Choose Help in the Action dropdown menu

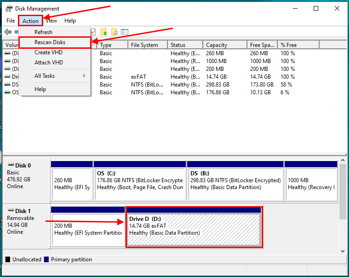[40, 89]
